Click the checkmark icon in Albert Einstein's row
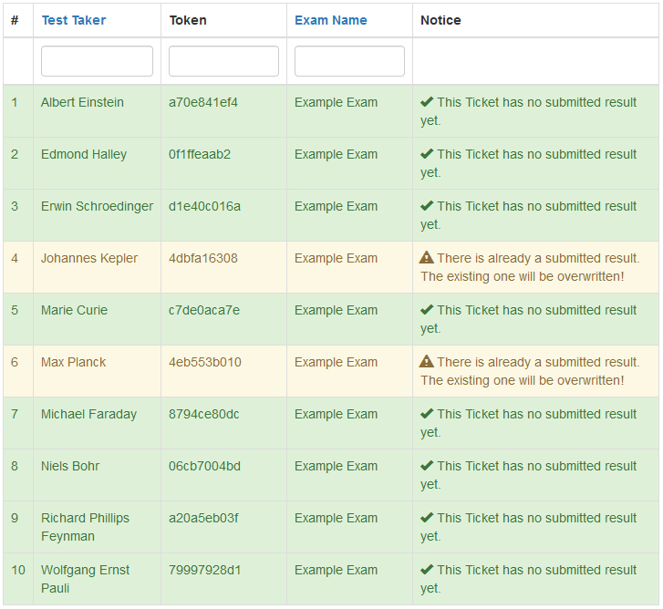 coord(427,102)
